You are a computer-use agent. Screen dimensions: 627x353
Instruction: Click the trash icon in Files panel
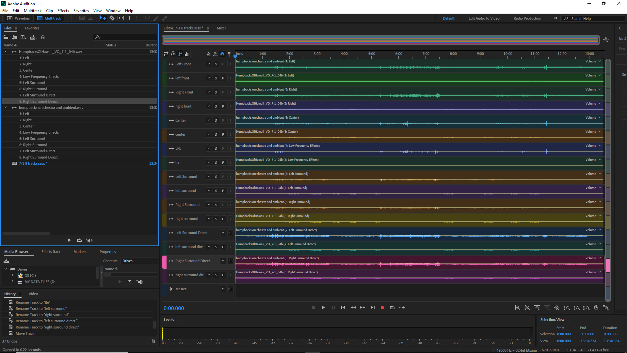coord(43,37)
